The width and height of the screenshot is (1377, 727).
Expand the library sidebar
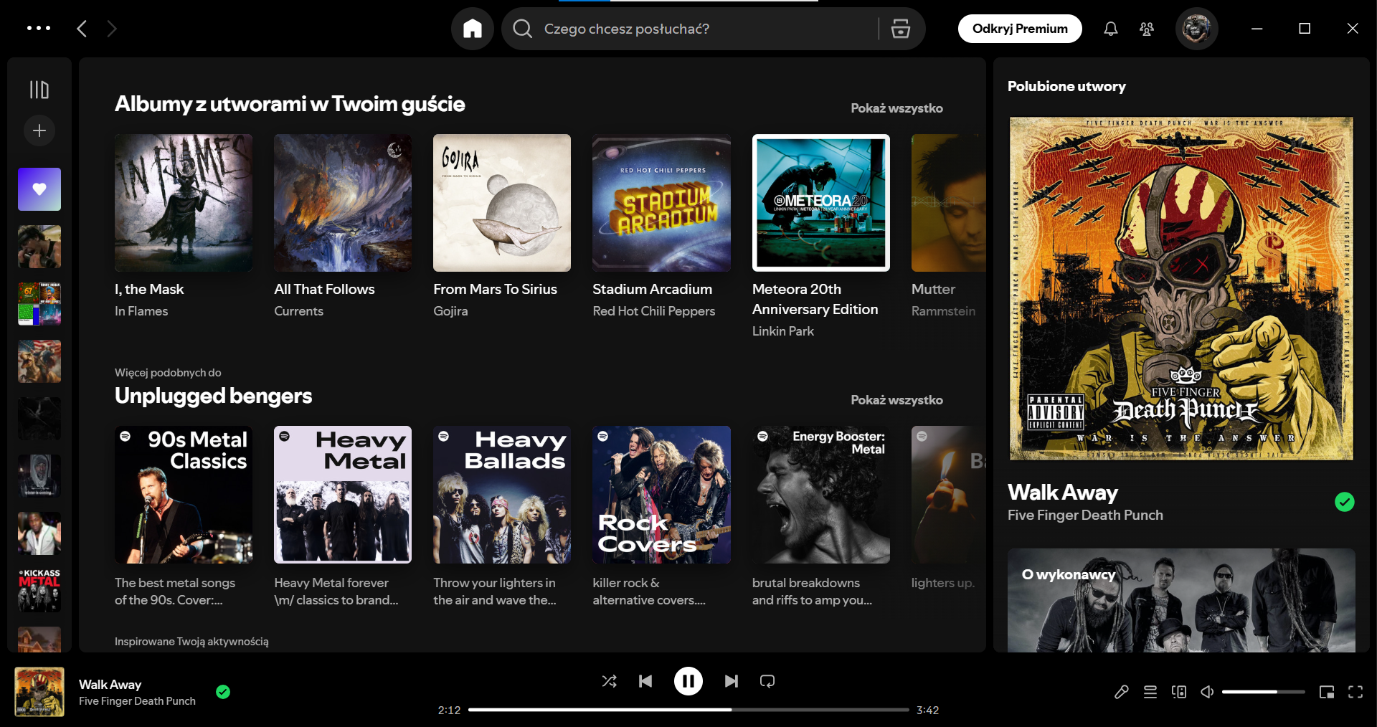click(39, 89)
